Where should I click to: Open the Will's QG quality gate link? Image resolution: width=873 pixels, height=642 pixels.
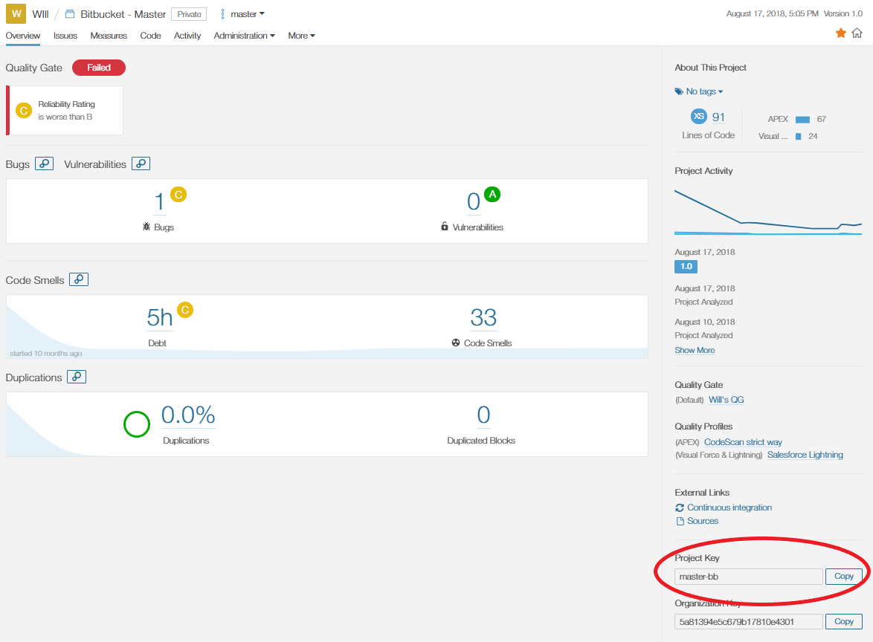(726, 400)
